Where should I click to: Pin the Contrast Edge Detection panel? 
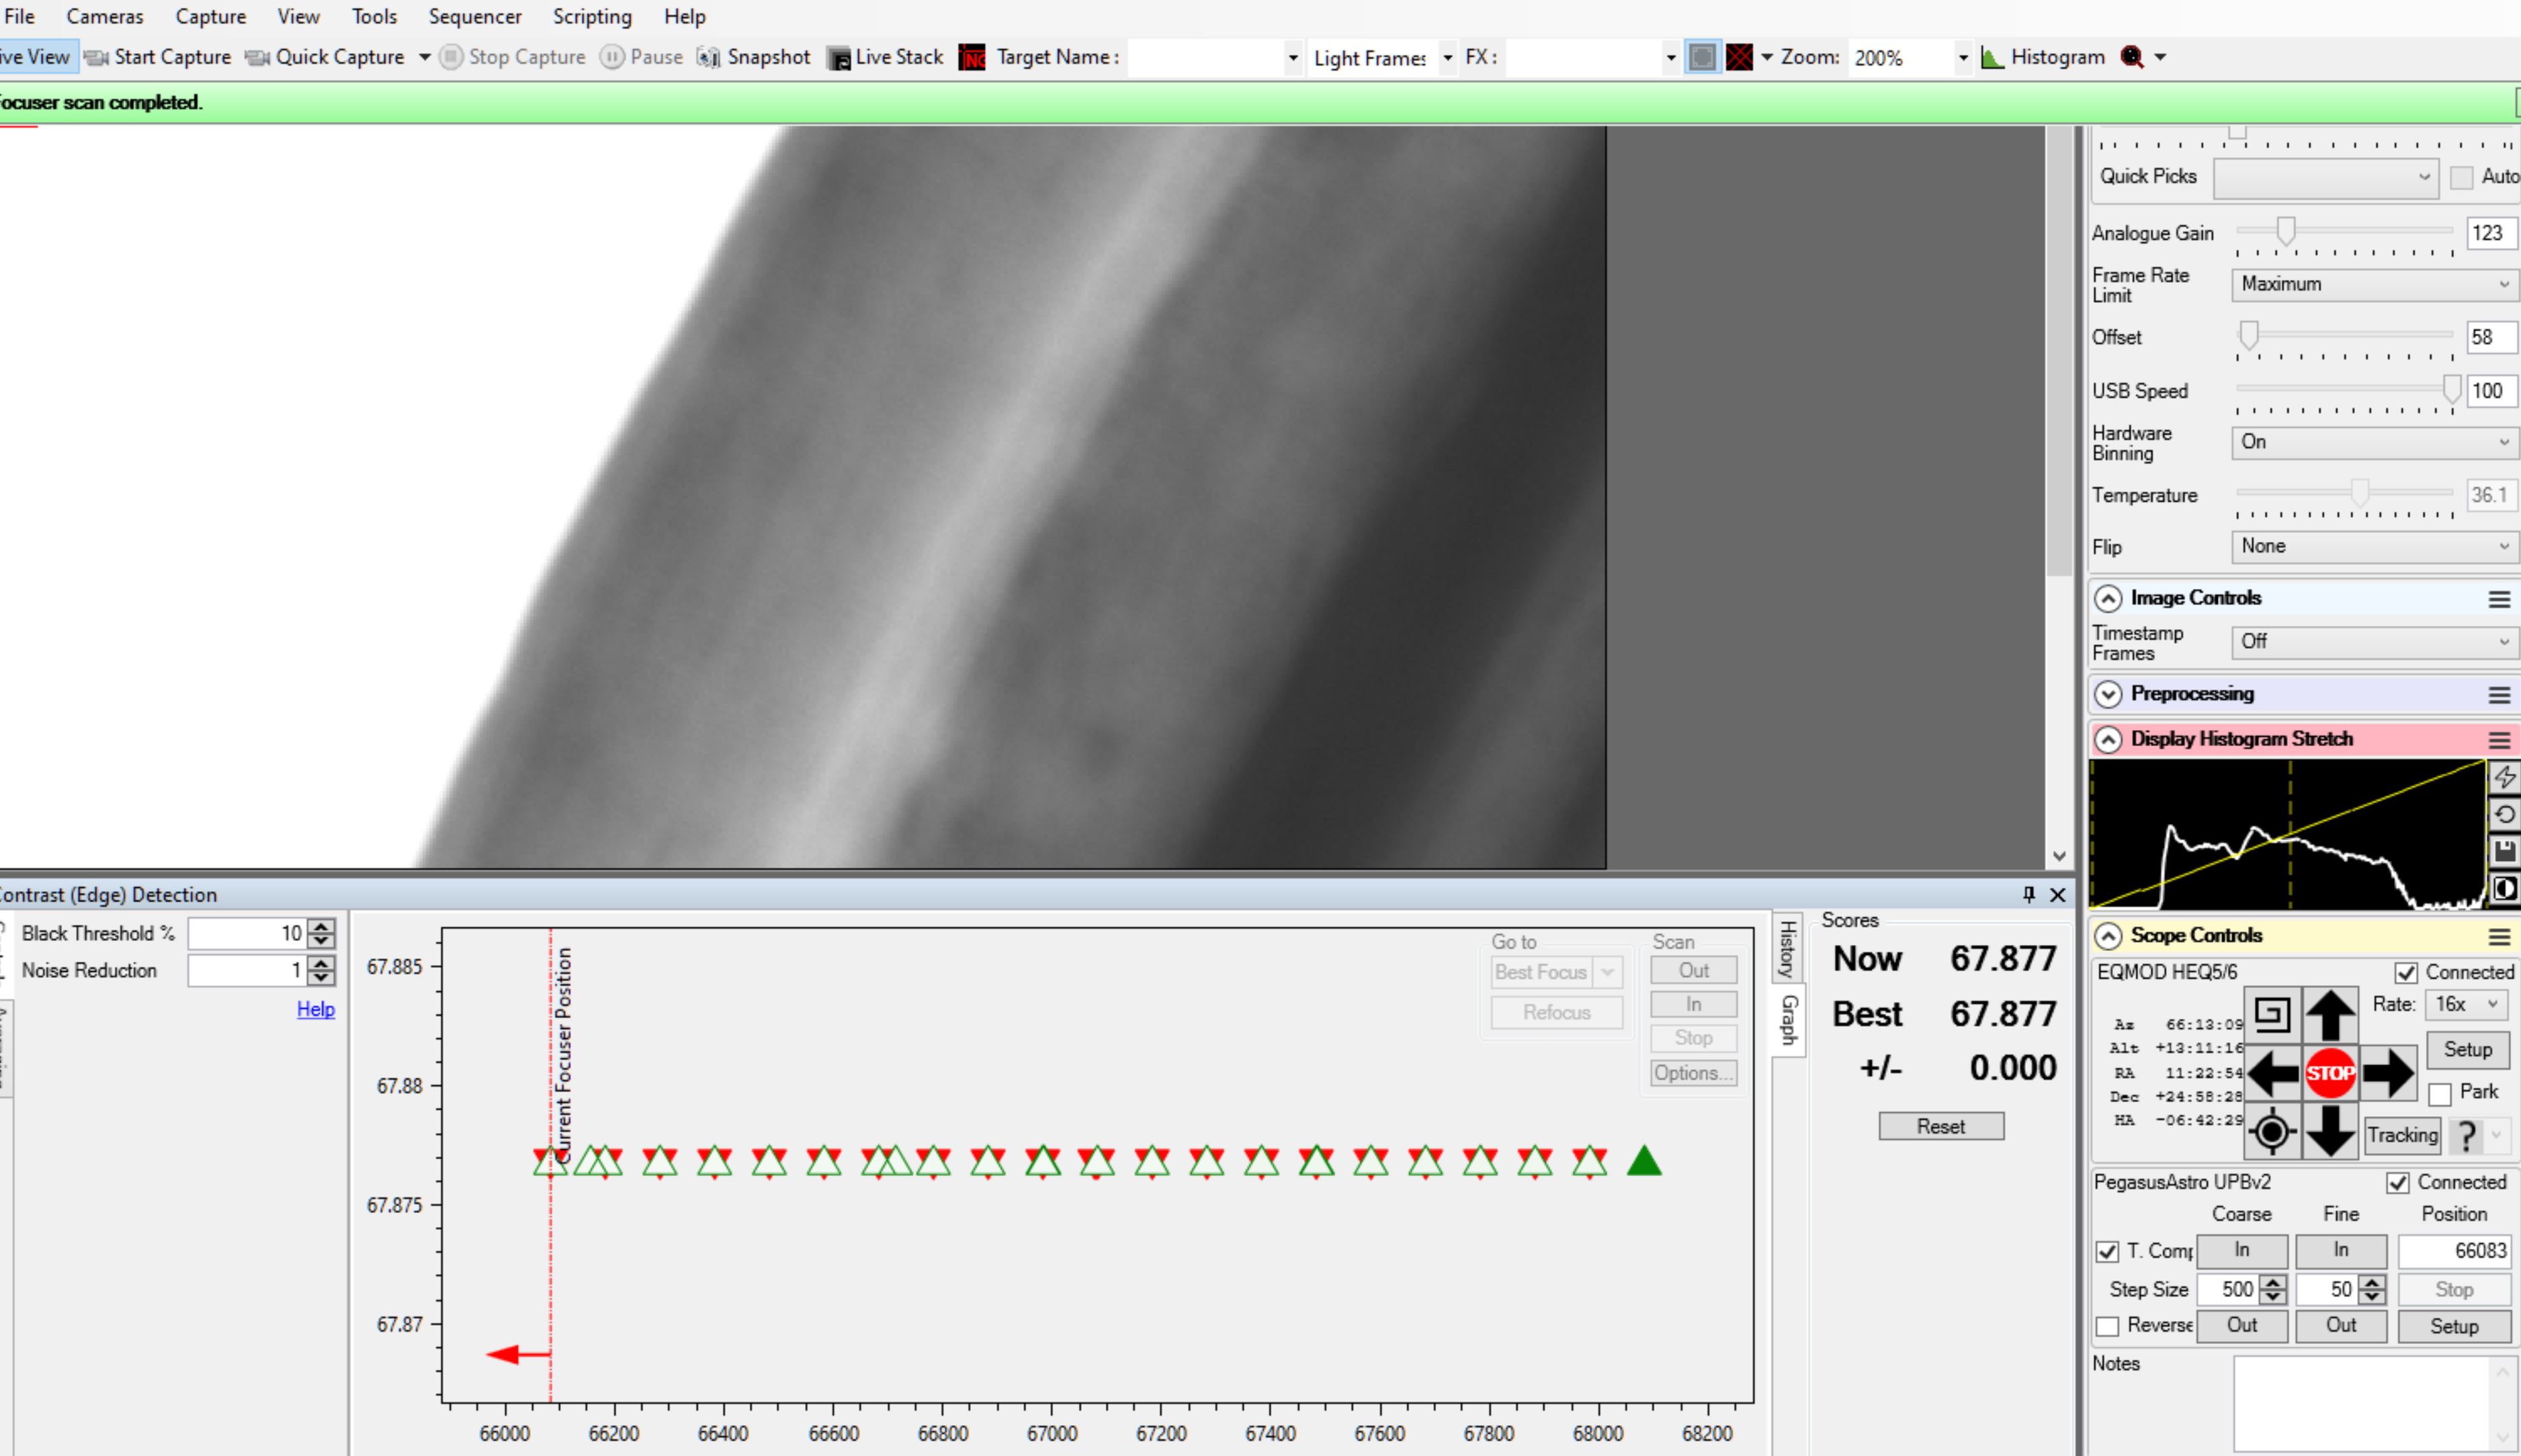[2028, 894]
